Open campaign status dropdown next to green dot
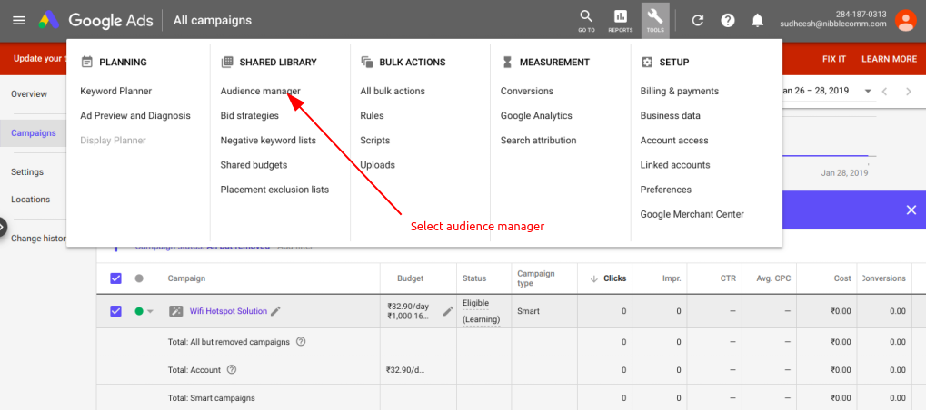The width and height of the screenshot is (926, 410). point(150,312)
